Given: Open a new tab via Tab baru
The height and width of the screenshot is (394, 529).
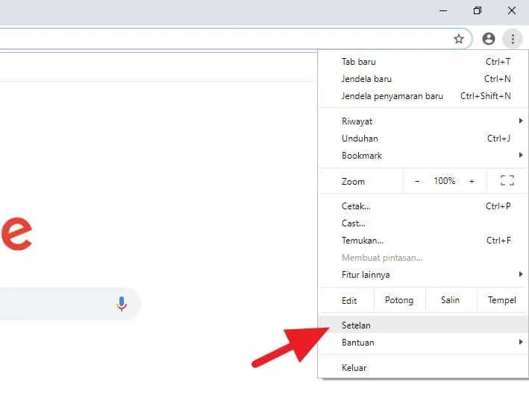Looking at the screenshot, I should [x=423, y=62].
